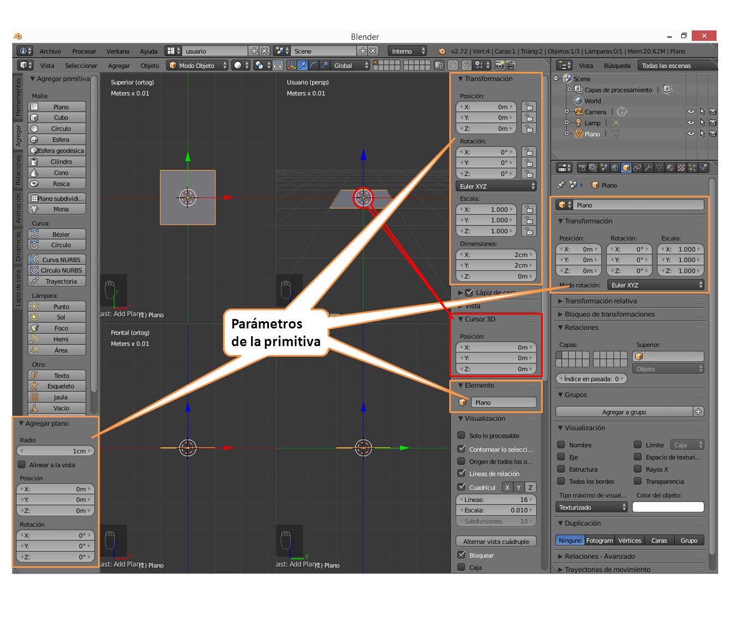Click the Líneas 16 grid slider
The width and height of the screenshot is (732, 627).
496,499
